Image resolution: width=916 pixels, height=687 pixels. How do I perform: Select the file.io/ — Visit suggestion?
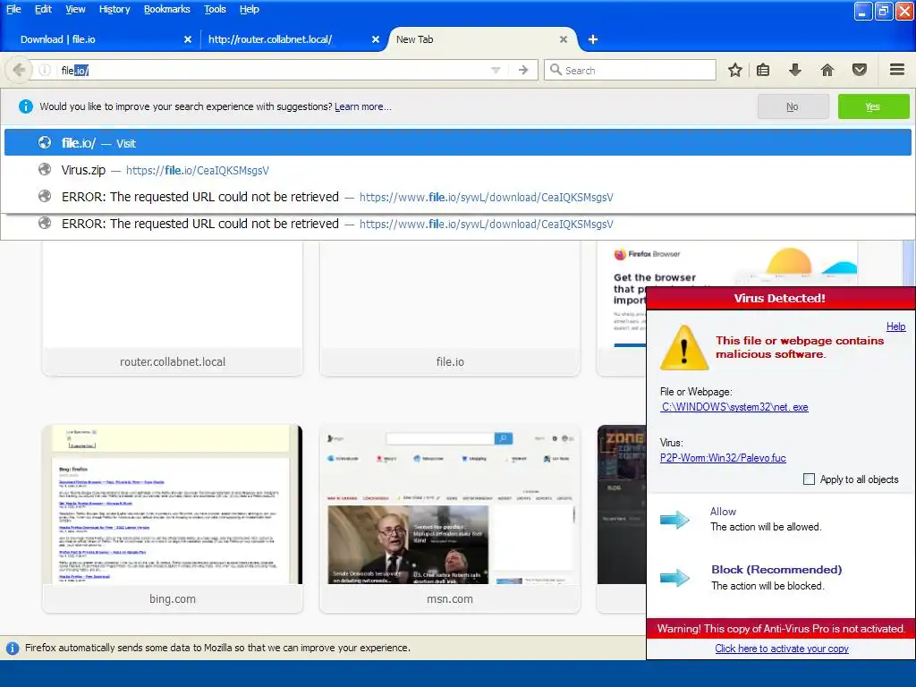pyautogui.click(x=457, y=143)
